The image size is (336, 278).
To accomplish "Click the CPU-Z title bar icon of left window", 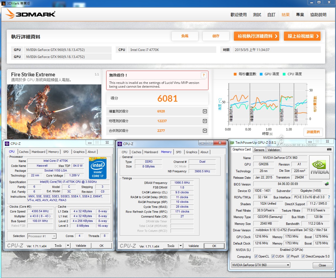I will point(7,143).
